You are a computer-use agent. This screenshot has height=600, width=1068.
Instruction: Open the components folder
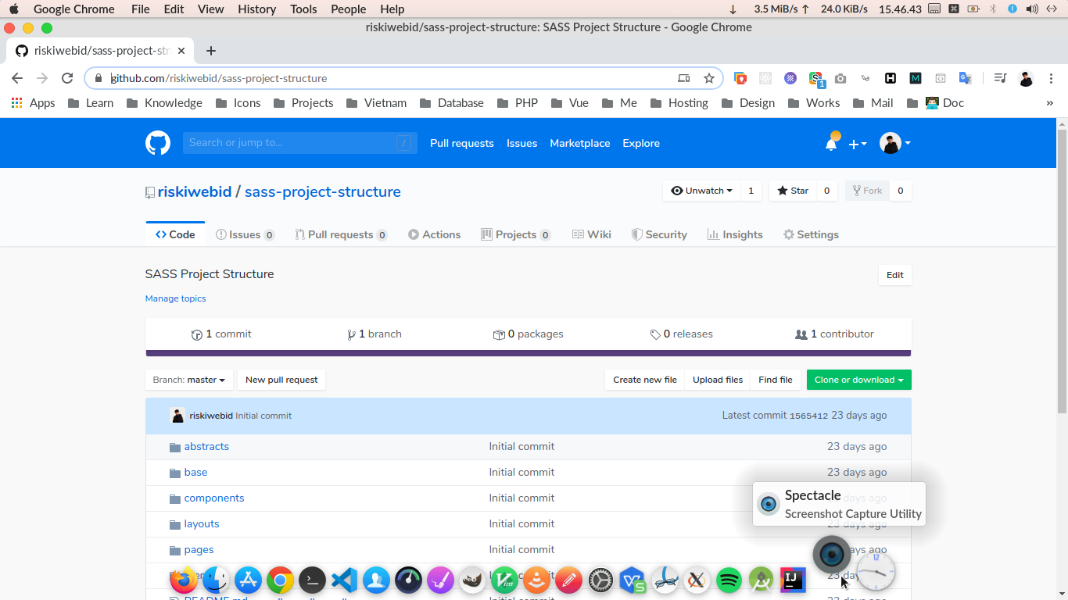click(214, 498)
